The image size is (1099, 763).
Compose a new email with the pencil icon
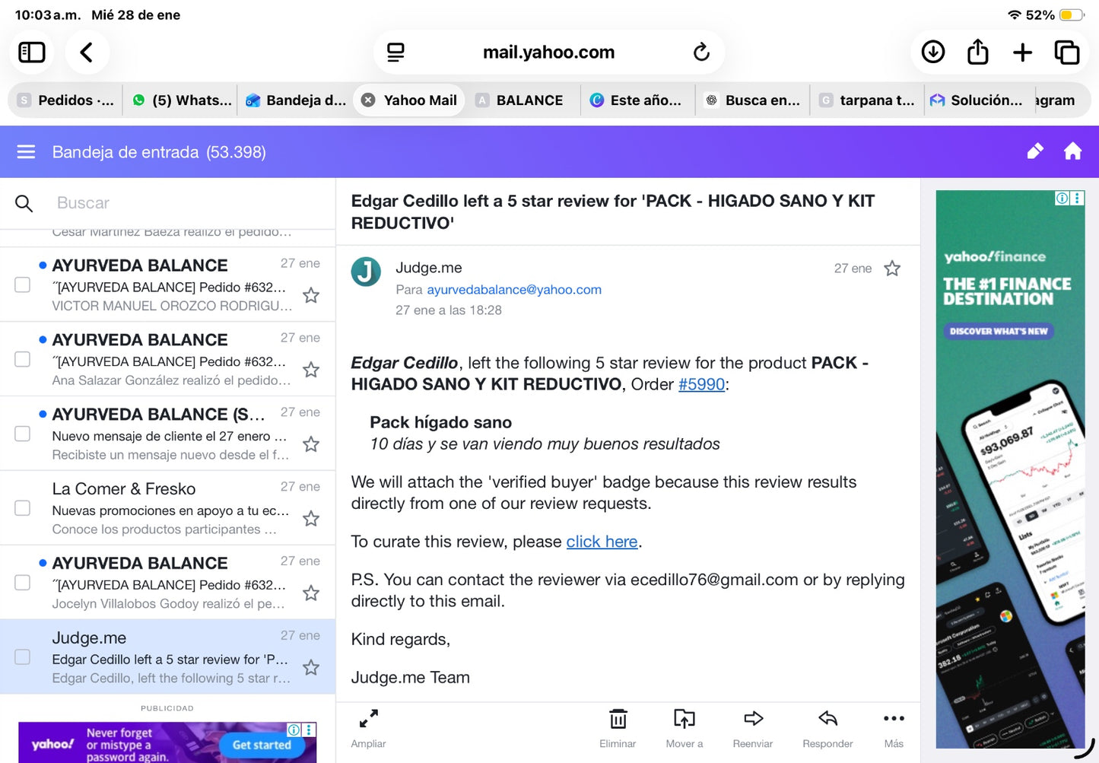[x=1035, y=151]
